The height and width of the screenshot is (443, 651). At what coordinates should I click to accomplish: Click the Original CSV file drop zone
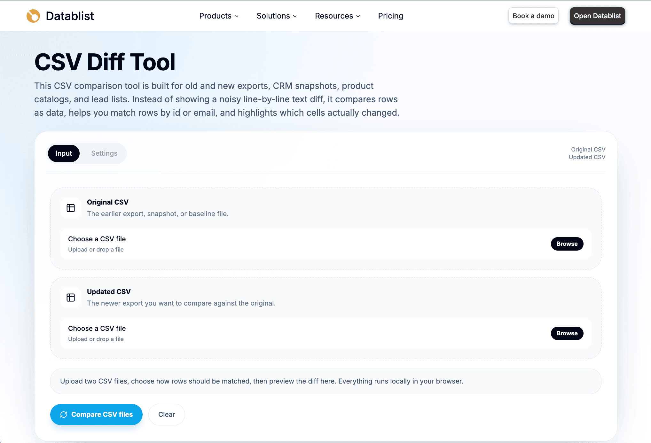click(x=325, y=244)
